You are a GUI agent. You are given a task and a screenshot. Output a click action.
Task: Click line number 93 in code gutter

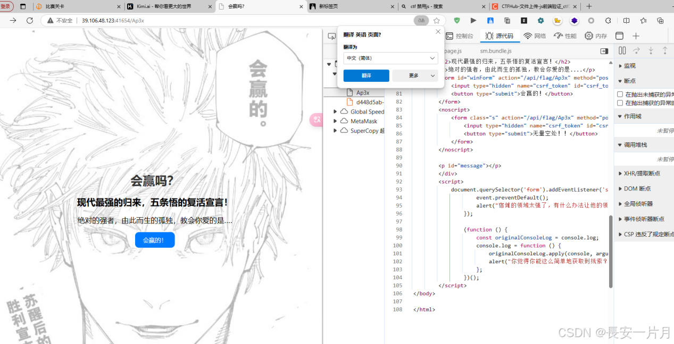398,190
